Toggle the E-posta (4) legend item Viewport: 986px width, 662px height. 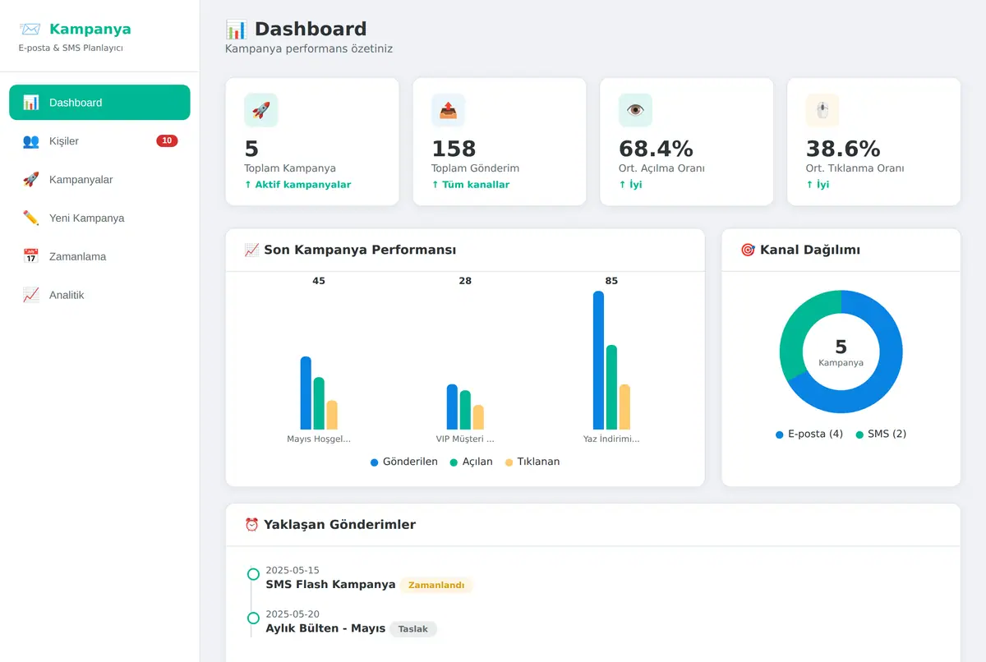pyautogui.click(x=809, y=434)
